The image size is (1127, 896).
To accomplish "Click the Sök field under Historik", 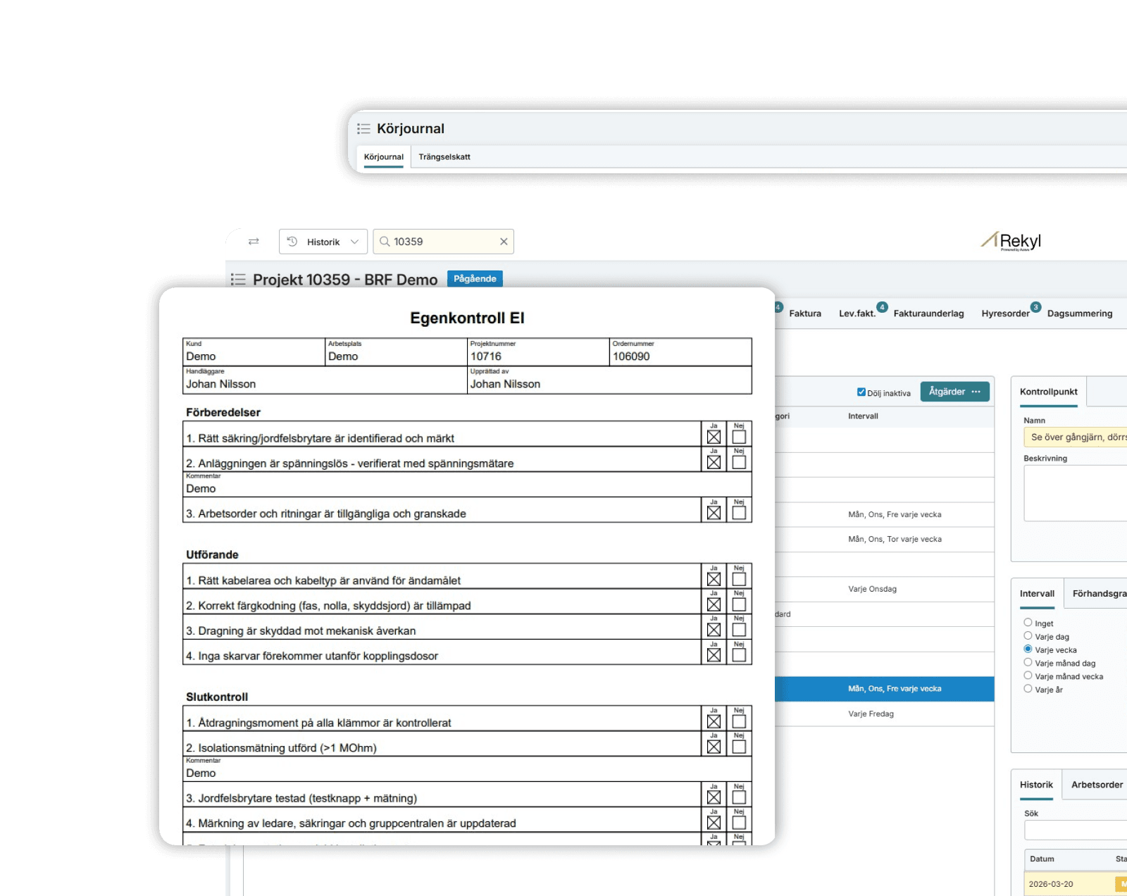I will pos(1076,830).
